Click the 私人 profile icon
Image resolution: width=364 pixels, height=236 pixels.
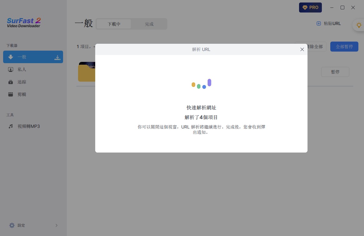click(x=11, y=69)
